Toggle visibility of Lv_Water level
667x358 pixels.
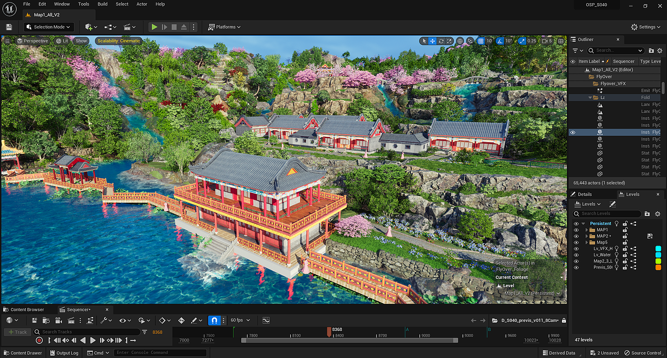point(576,255)
